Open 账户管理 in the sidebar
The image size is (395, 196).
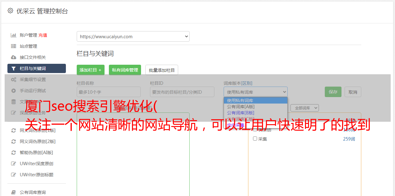(28, 35)
